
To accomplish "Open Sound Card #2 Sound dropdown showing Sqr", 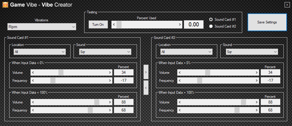I will (252, 52).
